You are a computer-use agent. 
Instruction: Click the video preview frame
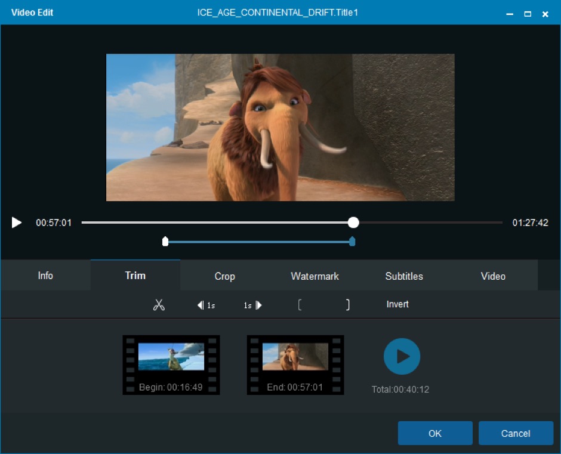pyautogui.click(x=280, y=127)
